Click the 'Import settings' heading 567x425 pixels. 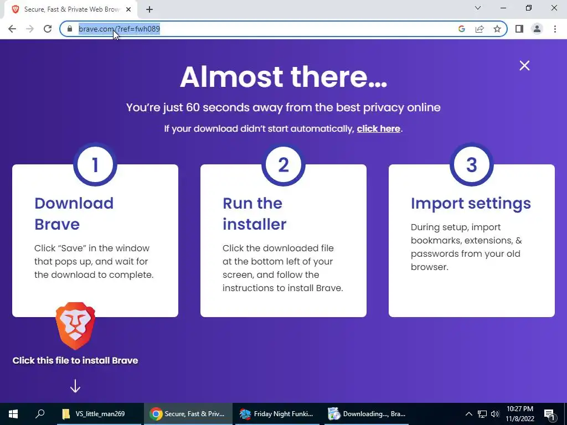tap(471, 204)
